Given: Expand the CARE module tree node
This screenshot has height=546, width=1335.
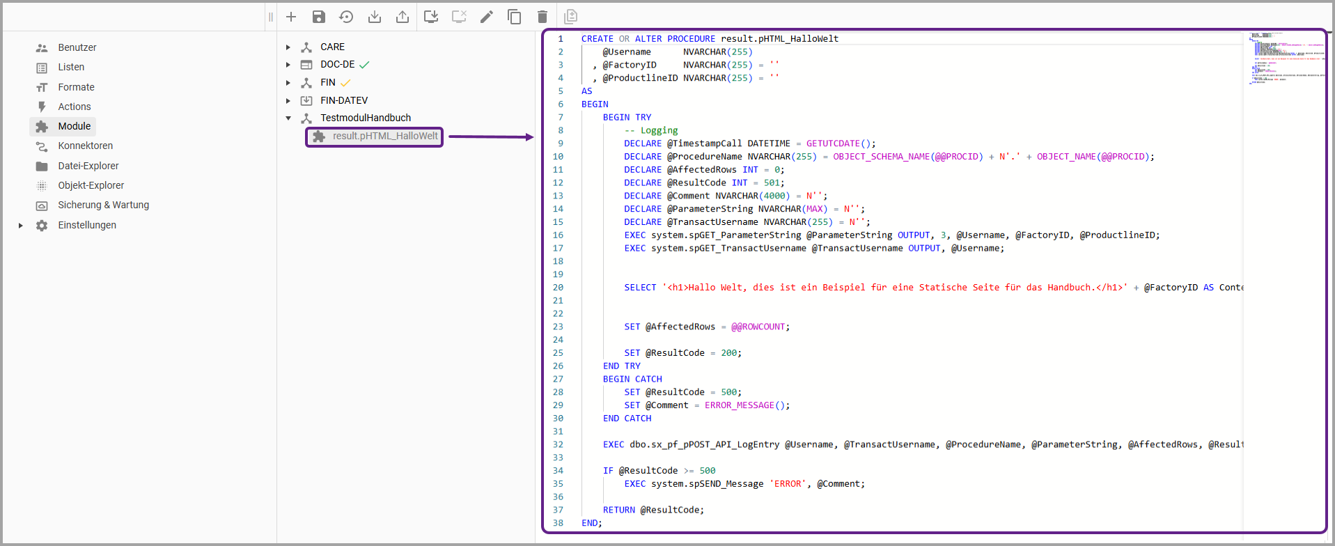Looking at the screenshot, I should click(288, 47).
